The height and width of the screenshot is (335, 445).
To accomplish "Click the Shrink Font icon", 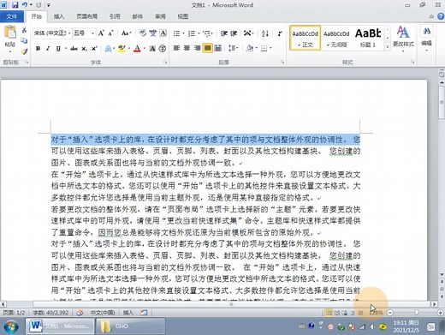I will tap(110, 33).
